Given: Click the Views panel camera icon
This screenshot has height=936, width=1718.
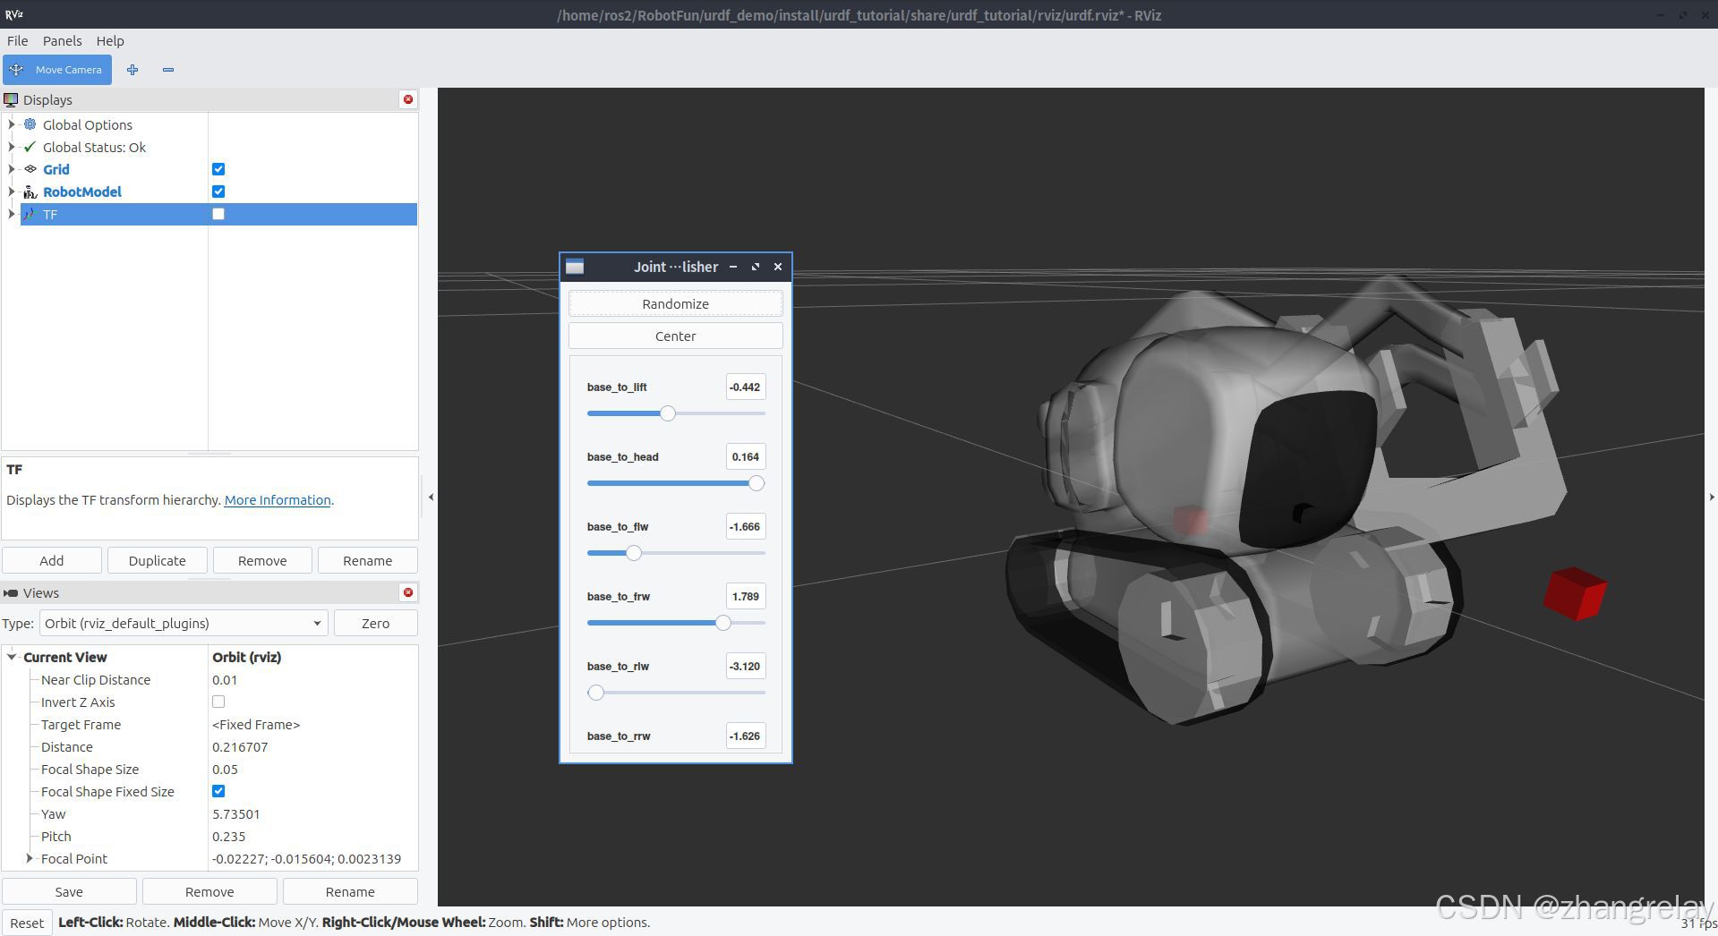Looking at the screenshot, I should tap(11, 592).
